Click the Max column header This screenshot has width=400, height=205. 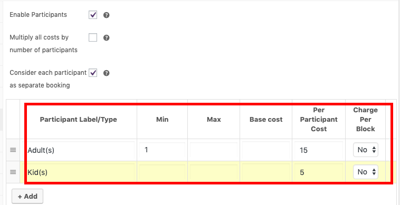214,120
